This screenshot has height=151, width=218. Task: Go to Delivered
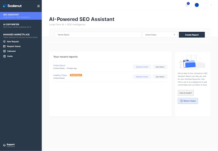[x=11, y=51]
